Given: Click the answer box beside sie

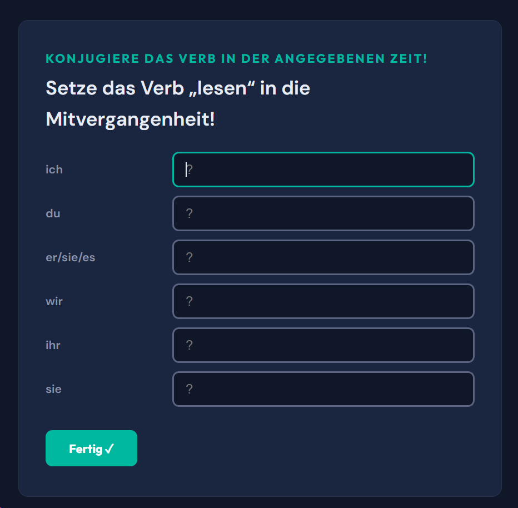Looking at the screenshot, I should tap(323, 389).
